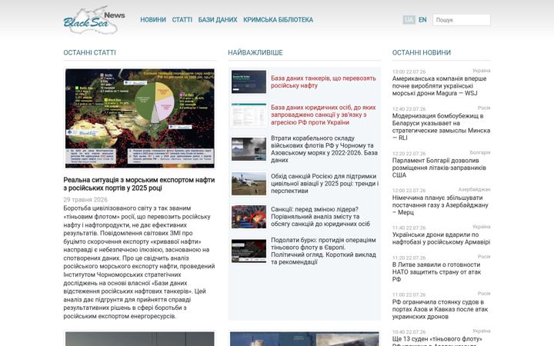Open news Українськи дрони вдарили по нафтобазі
Viewport: 554px width, 346px height.
coord(441,238)
